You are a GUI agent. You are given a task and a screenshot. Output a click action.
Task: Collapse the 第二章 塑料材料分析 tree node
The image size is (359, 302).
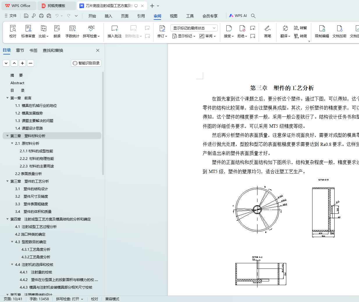tap(8, 136)
